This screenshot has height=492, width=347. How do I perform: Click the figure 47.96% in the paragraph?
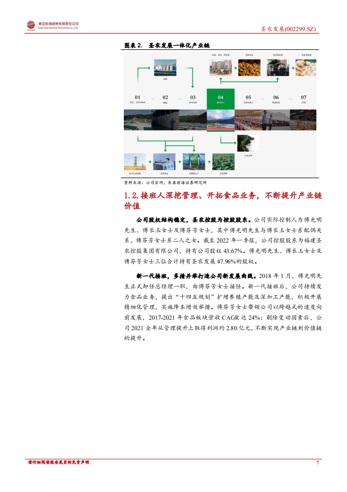[x=226, y=261]
